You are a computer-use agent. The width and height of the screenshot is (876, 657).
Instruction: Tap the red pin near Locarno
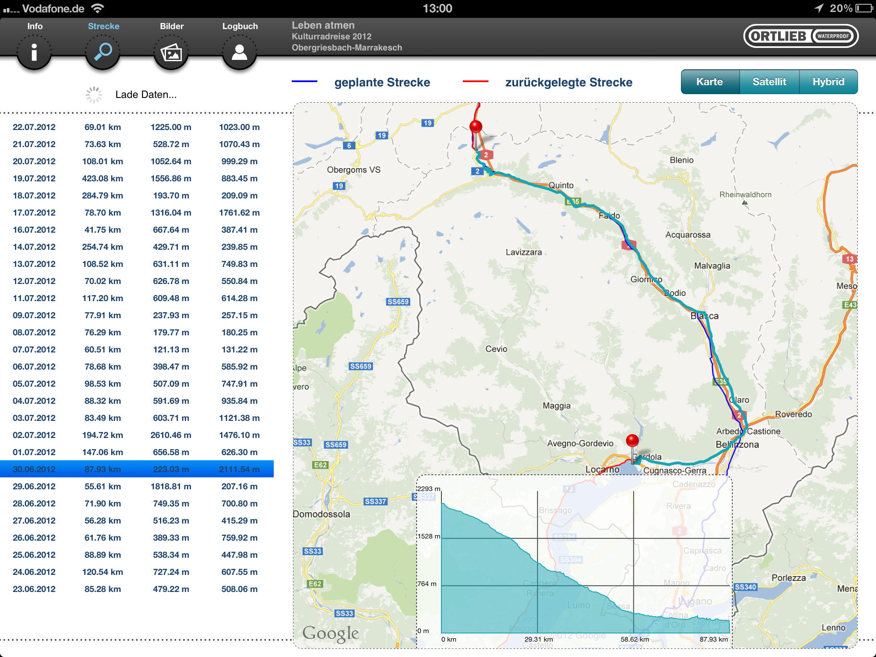(x=632, y=441)
